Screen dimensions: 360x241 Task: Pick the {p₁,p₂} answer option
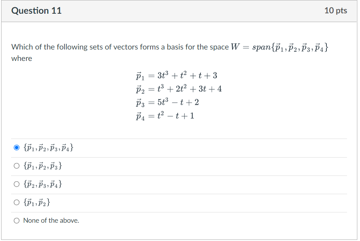(16, 202)
